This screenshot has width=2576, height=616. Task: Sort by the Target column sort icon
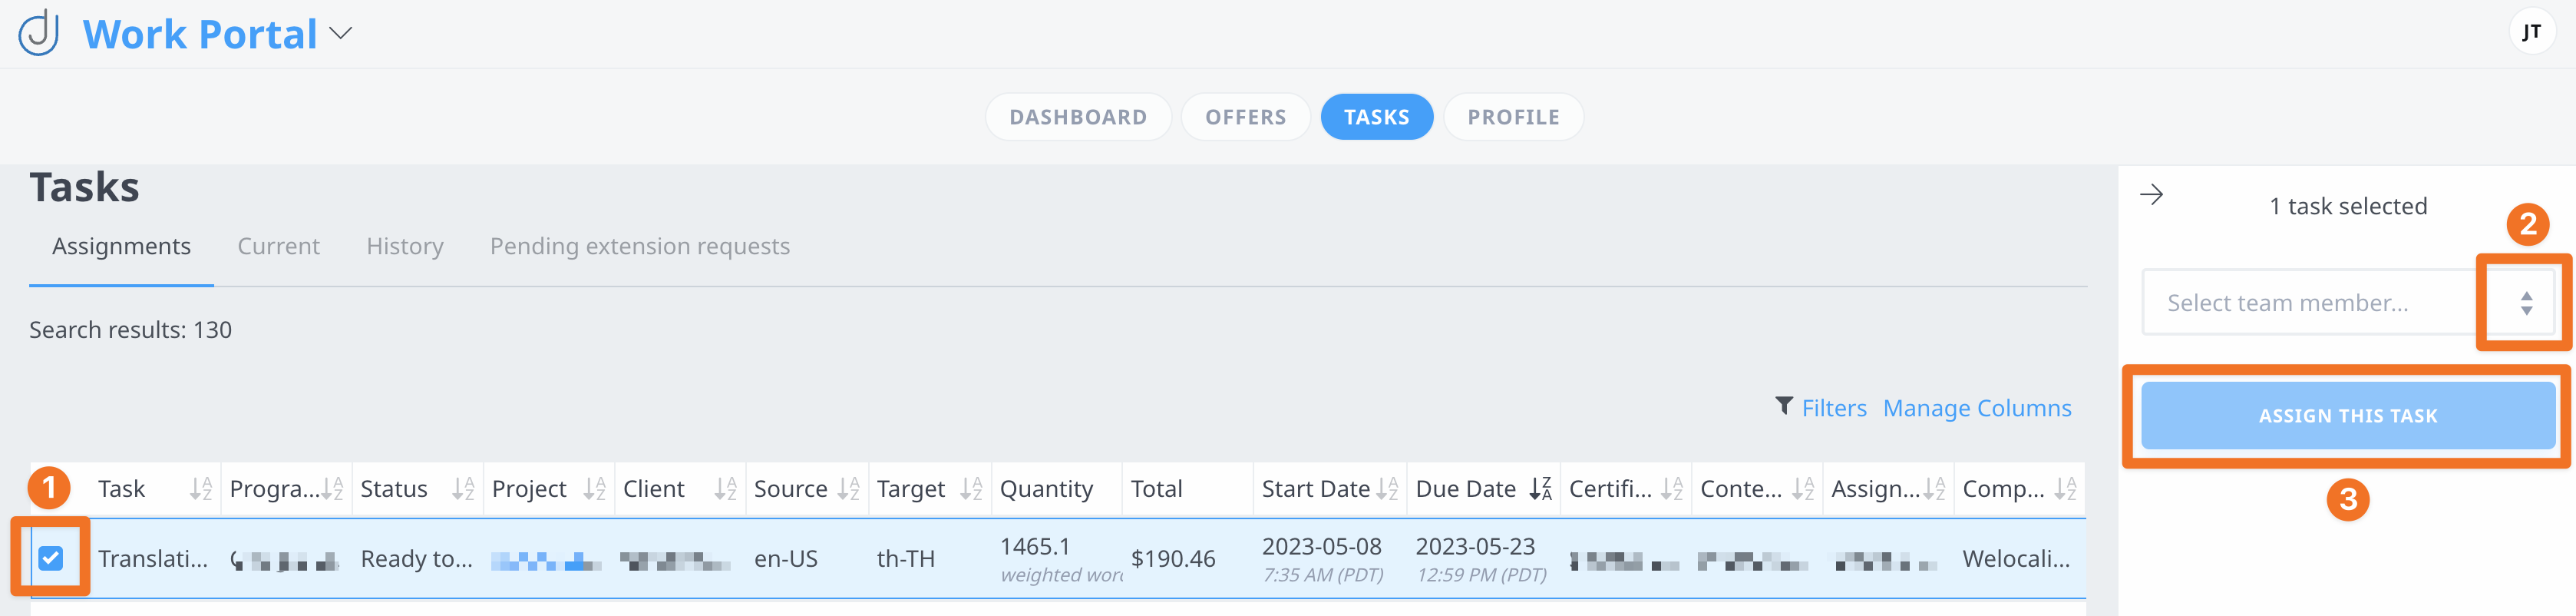[971, 489]
